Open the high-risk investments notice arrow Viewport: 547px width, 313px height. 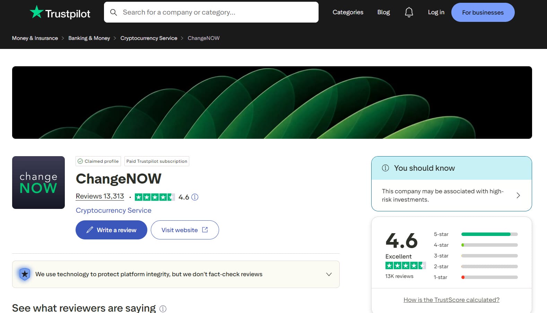pos(518,195)
